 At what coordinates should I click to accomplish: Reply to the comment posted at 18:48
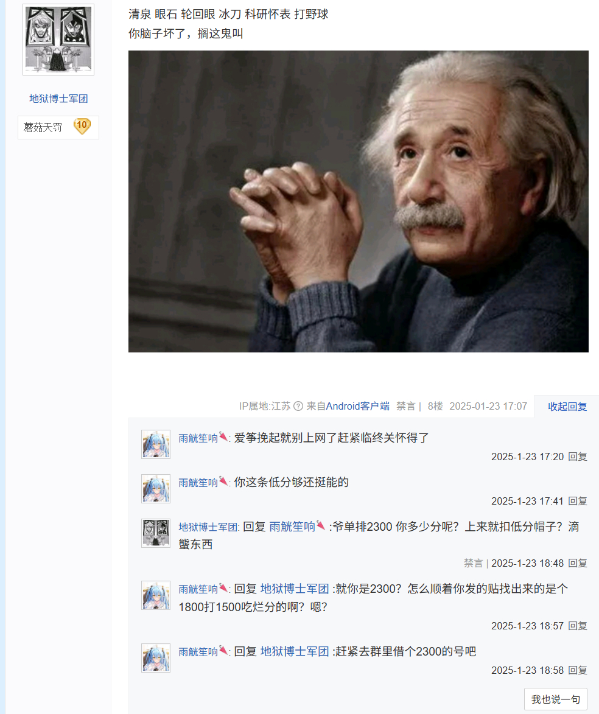pyautogui.click(x=578, y=563)
